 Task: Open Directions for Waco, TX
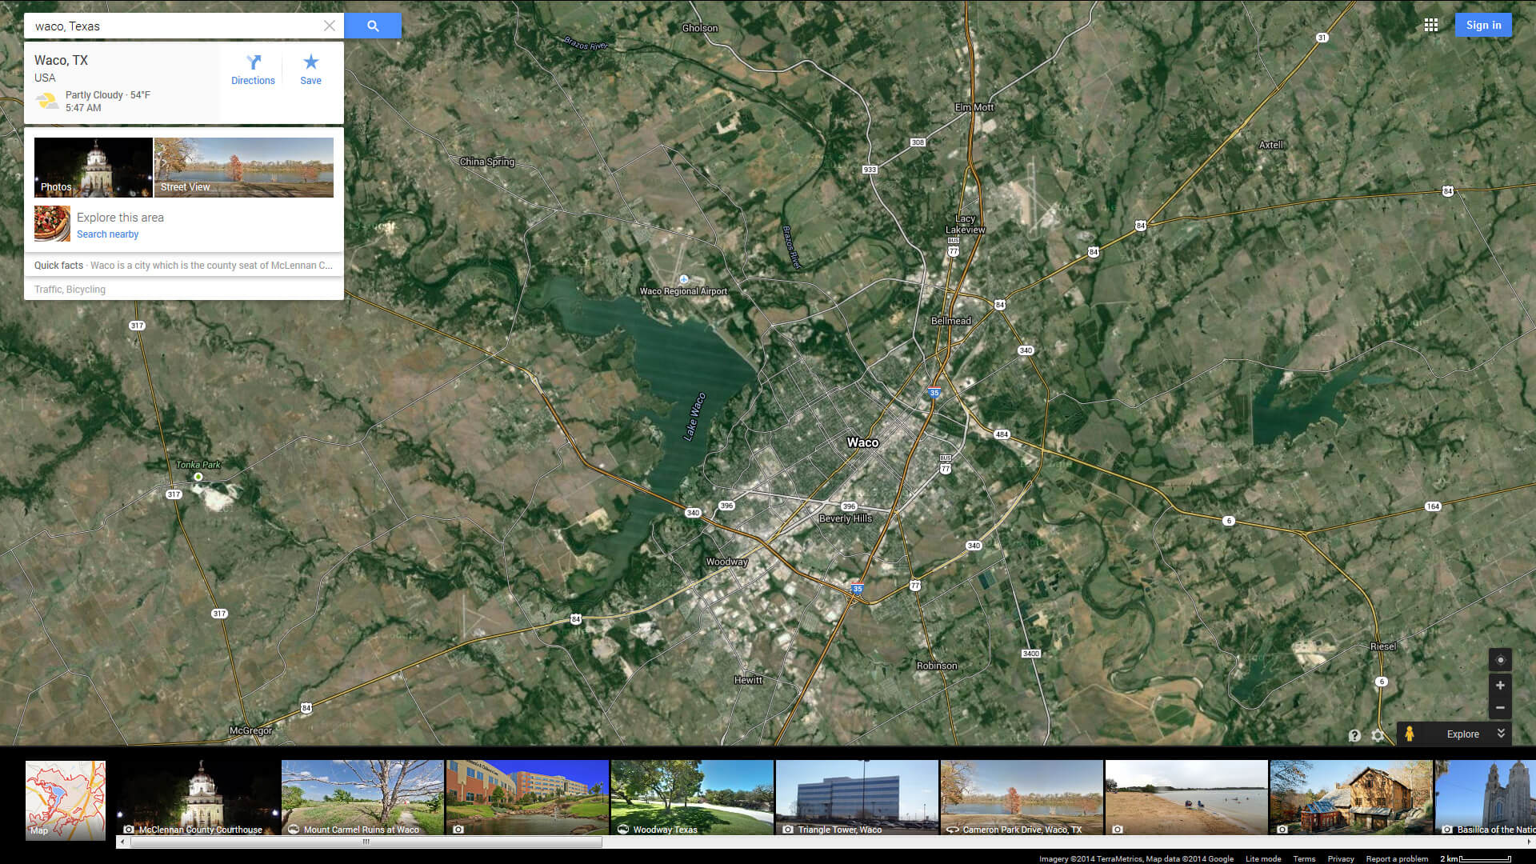(x=253, y=69)
